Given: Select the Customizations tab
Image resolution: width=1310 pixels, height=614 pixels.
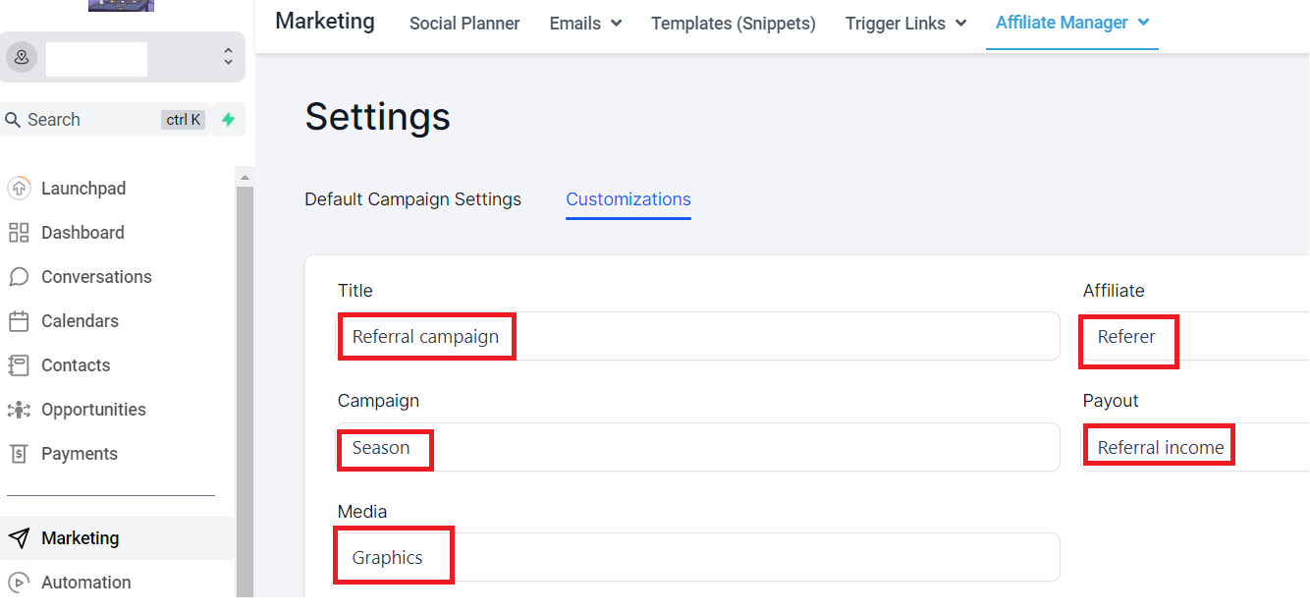Looking at the screenshot, I should 628,199.
